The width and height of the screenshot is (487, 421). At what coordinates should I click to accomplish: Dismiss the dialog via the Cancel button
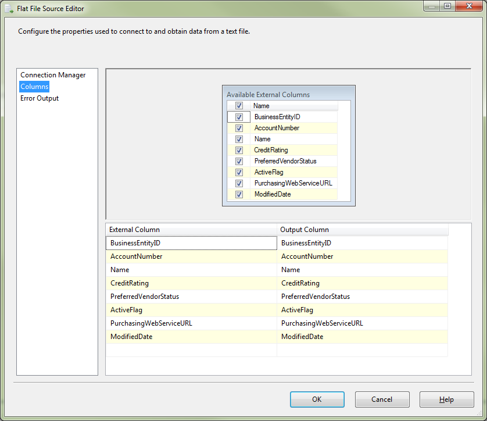[x=382, y=399]
